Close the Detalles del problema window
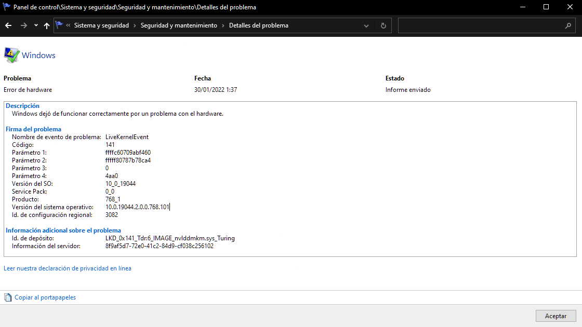 click(x=570, y=7)
